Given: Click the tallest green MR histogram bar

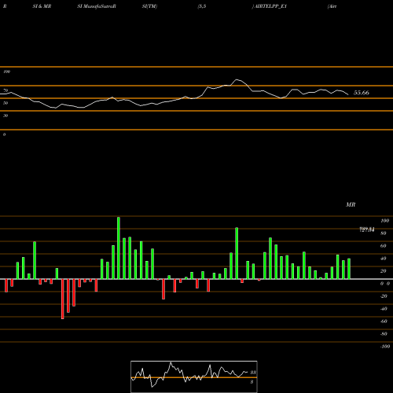Looking at the screenshot, I should click(119, 248).
